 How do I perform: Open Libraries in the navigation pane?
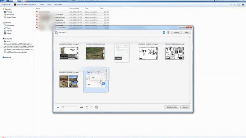pyautogui.click(x=7, y=23)
